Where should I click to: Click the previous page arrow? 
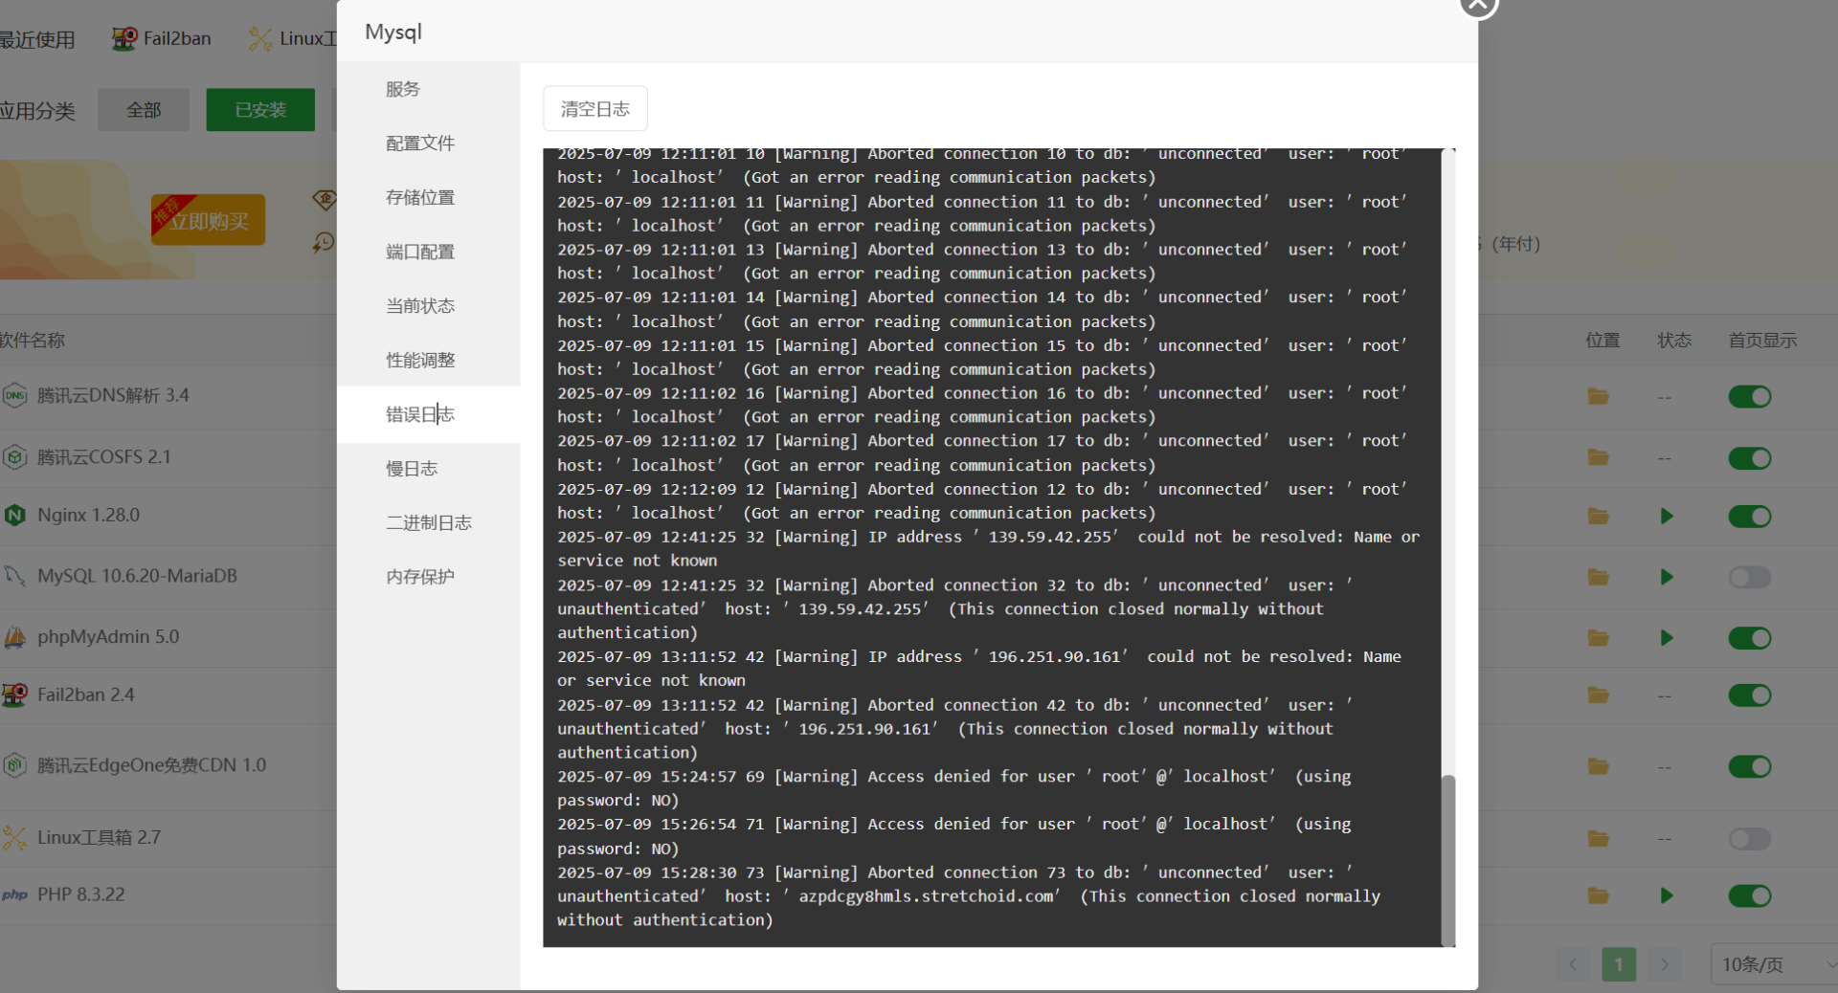click(1573, 964)
